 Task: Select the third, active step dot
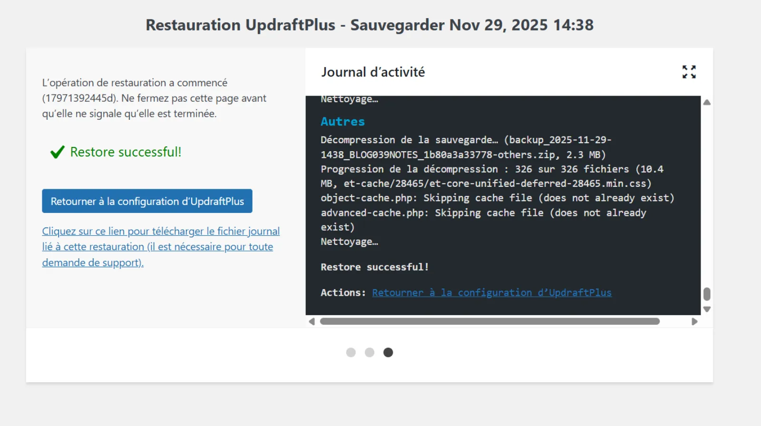[388, 352]
